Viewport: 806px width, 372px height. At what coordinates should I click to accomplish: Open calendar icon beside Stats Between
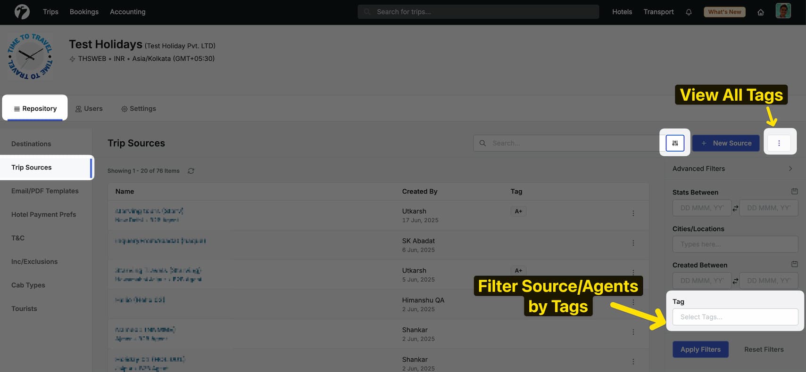point(794,192)
